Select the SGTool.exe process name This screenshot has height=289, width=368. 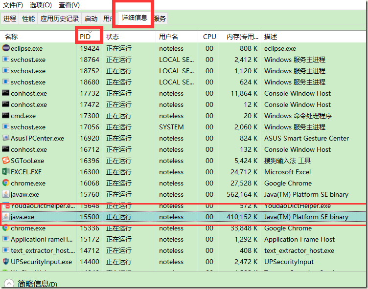tap(27, 161)
